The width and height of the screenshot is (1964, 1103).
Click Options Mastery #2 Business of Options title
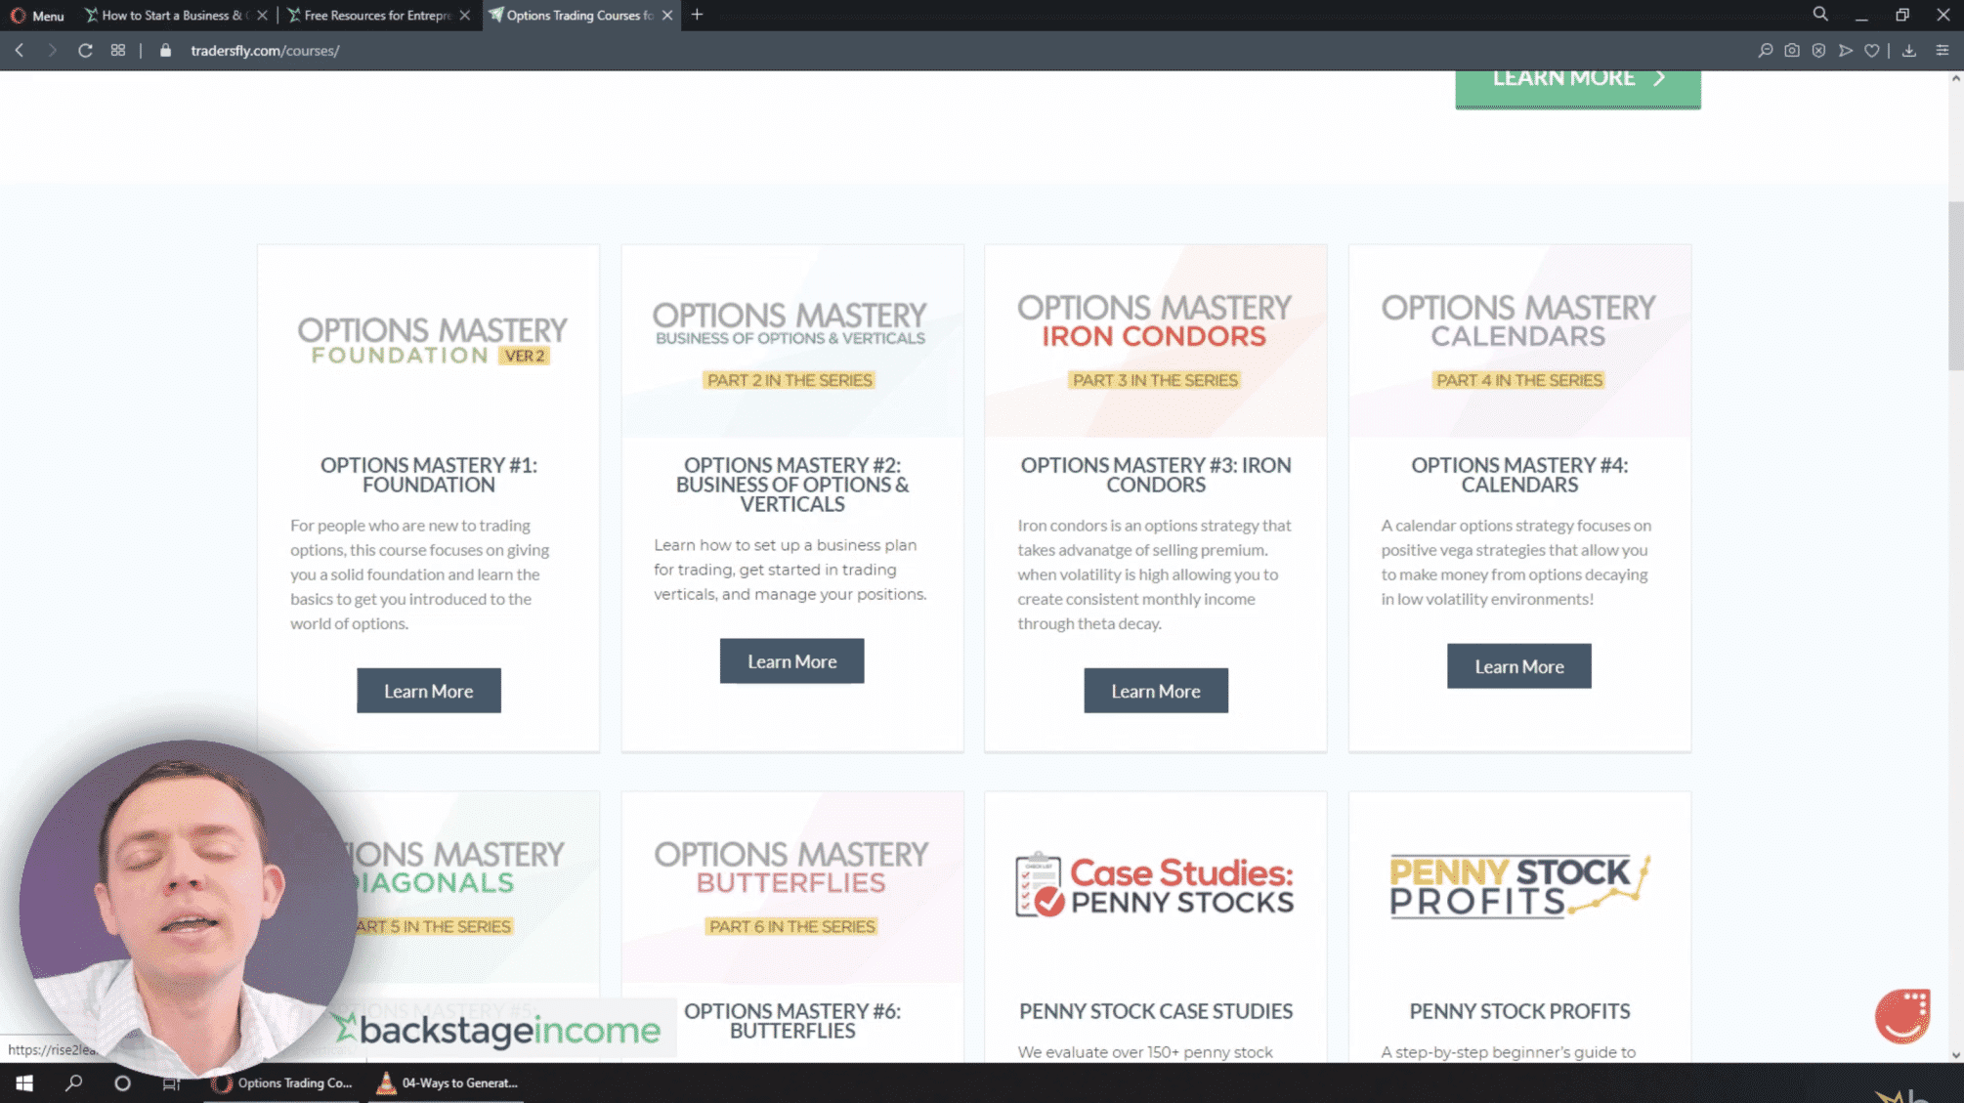[x=791, y=485]
